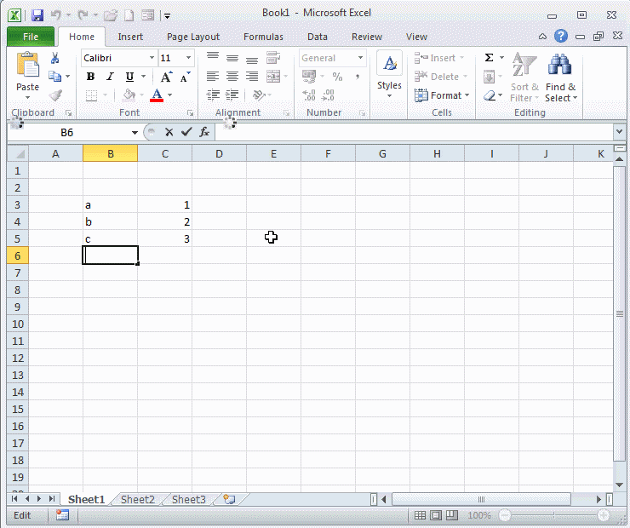
Task: Toggle Underline formatting
Action: click(x=129, y=77)
